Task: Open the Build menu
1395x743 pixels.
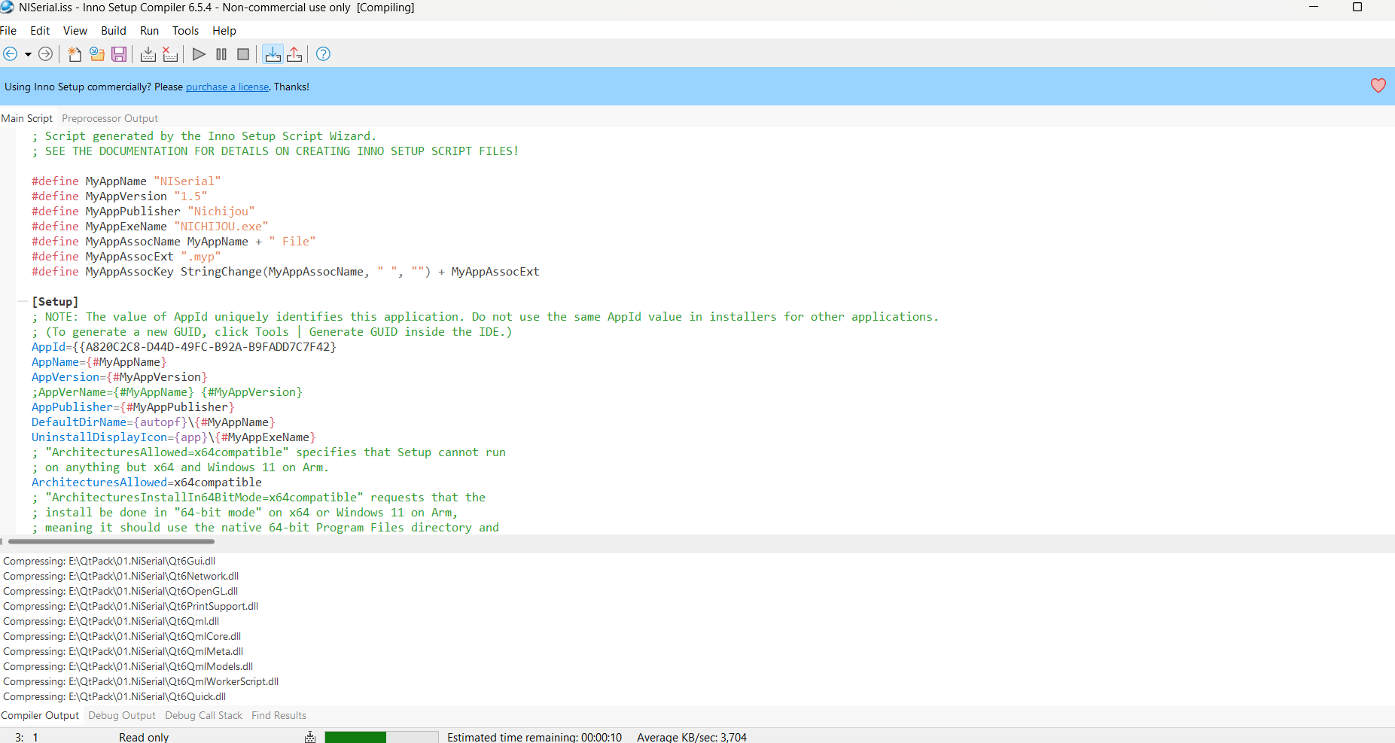Action: [114, 31]
